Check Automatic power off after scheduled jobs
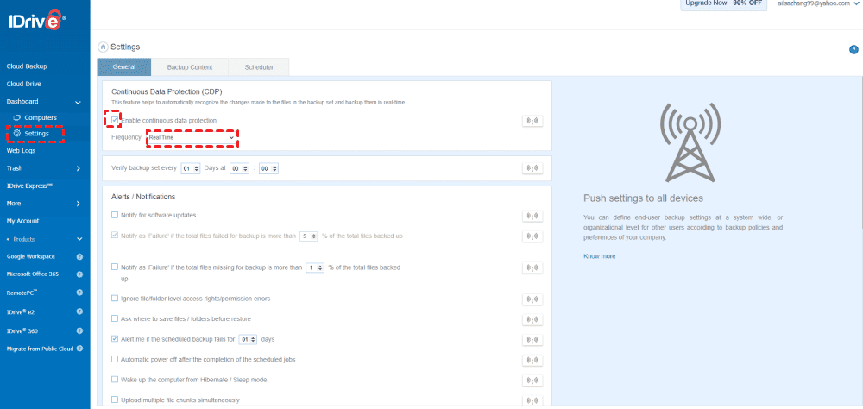The width and height of the screenshot is (863, 409). (x=115, y=359)
